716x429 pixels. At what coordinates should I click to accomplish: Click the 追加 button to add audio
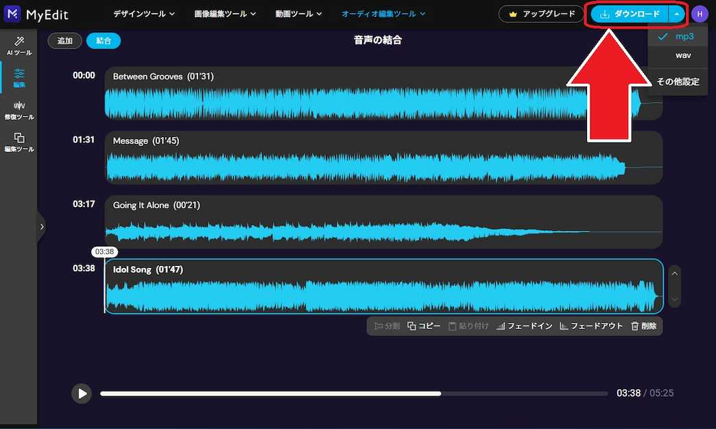pyautogui.click(x=64, y=40)
